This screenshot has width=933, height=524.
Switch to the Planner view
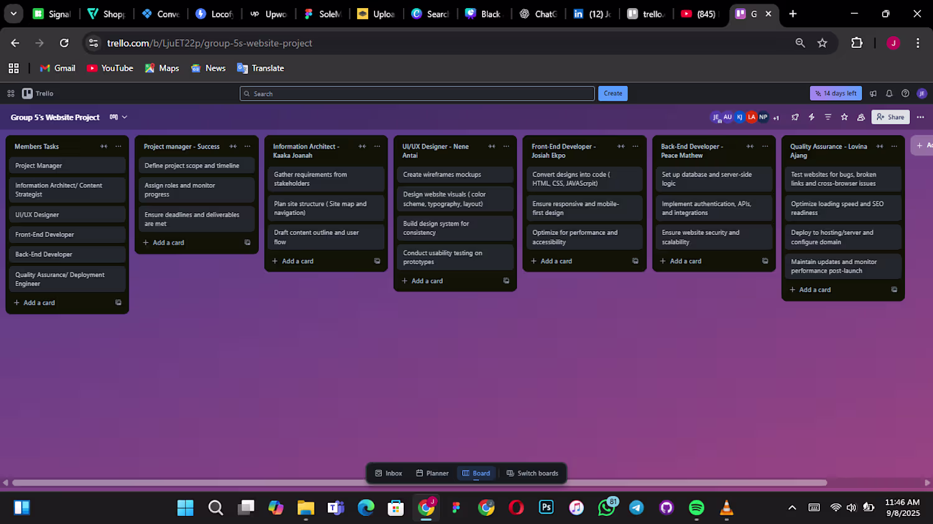(x=432, y=473)
